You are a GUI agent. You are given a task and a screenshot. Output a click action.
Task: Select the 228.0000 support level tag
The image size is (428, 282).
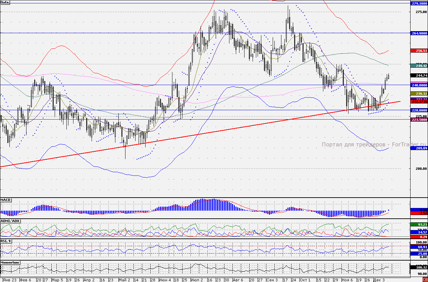(419, 110)
